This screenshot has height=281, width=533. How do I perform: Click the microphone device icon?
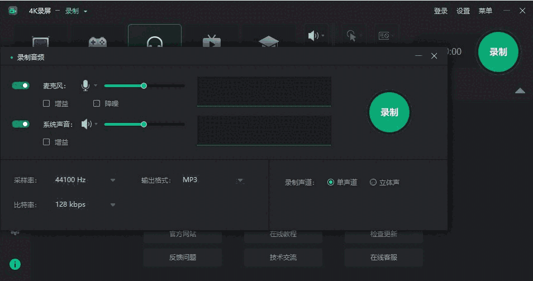pos(85,85)
